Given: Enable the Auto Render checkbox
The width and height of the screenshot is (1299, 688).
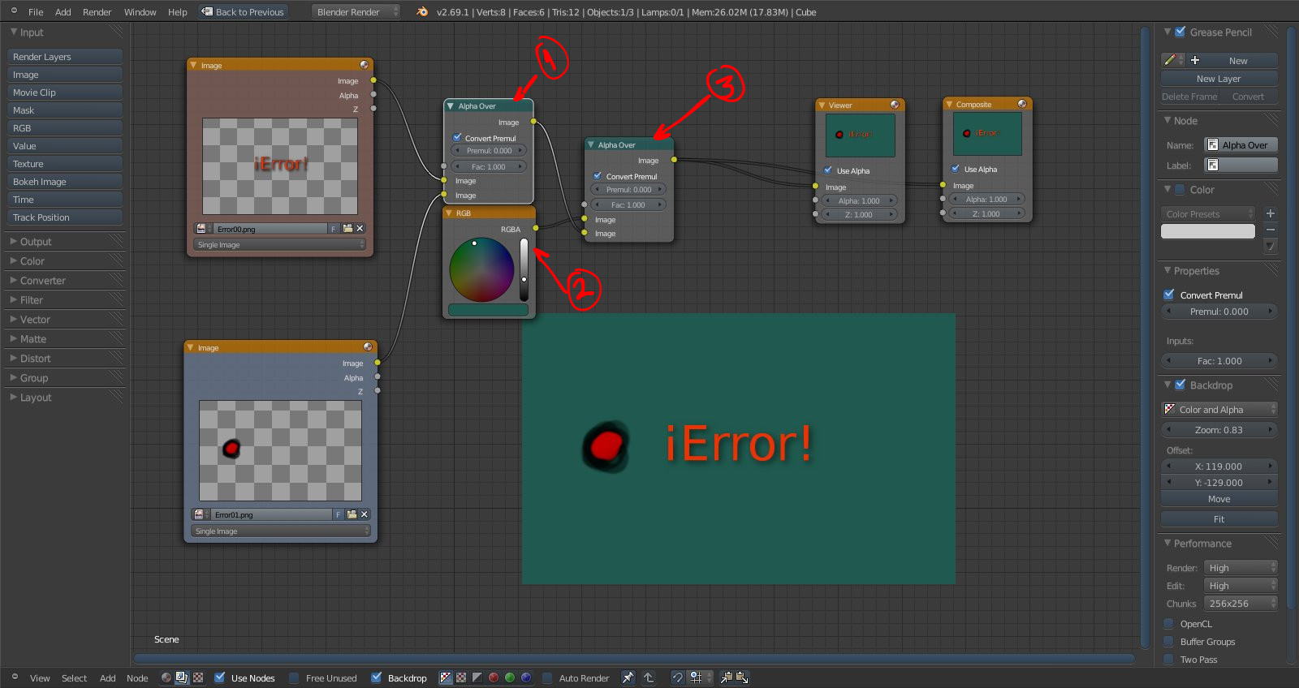Looking at the screenshot, I should point(548,677).
